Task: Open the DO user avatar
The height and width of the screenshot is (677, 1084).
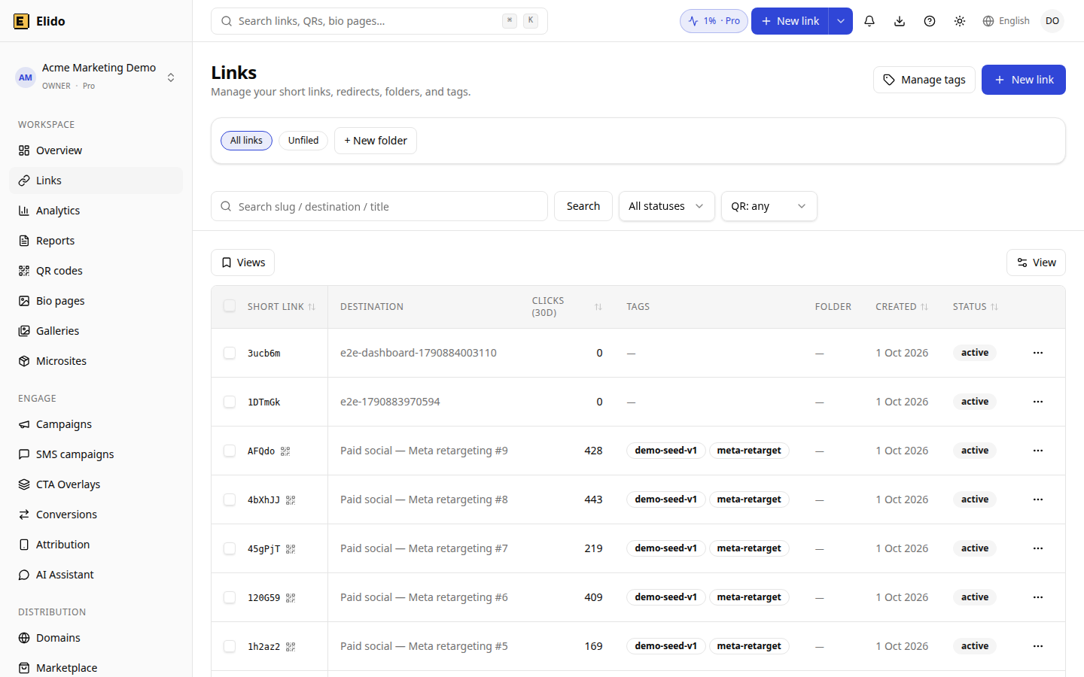Action: [1052, 21]
